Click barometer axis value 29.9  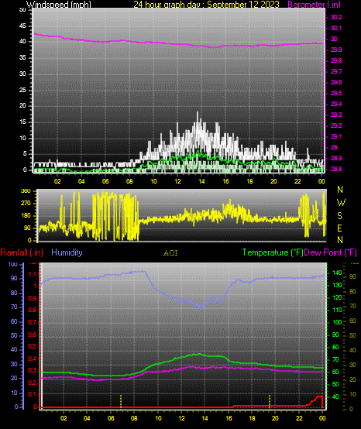(x=336, y=50)
